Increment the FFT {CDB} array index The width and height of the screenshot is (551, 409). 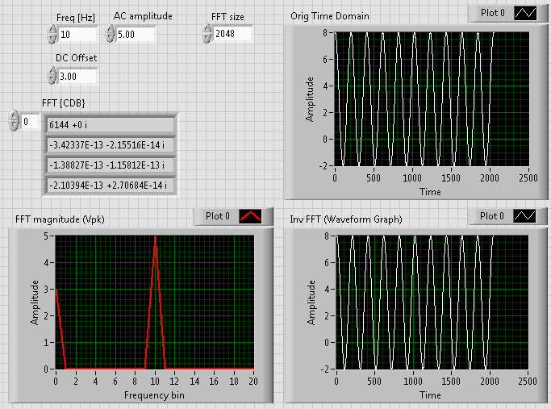point(14,116)
